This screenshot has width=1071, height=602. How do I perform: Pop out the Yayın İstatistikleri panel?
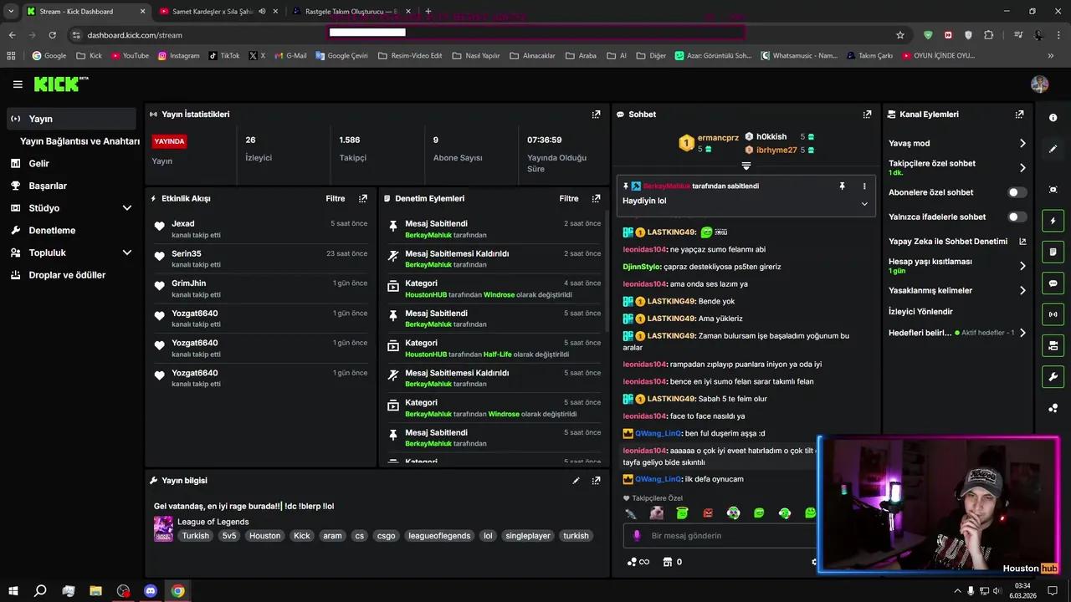pos(596,115)
